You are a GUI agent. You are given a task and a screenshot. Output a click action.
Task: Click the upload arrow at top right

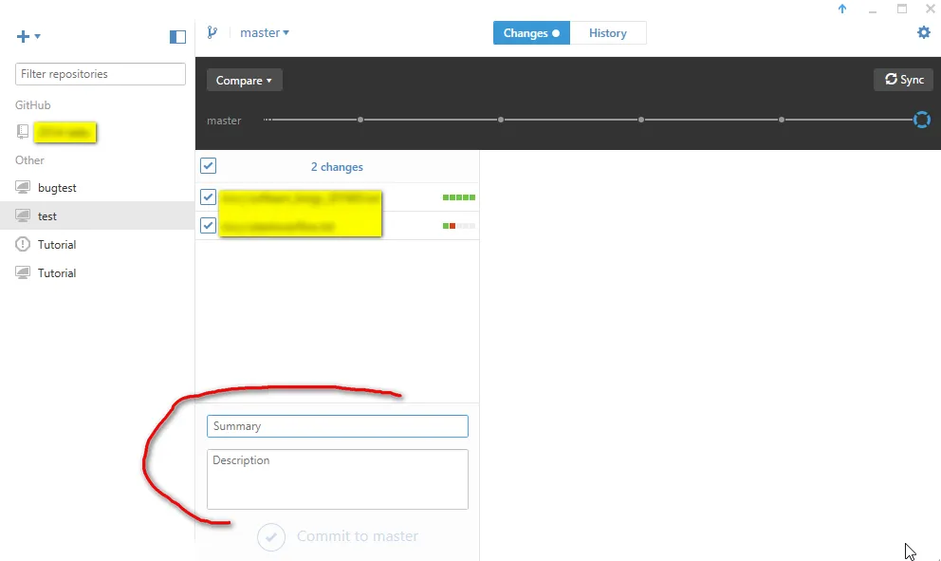pyautogui.click(x=843, y=9)
